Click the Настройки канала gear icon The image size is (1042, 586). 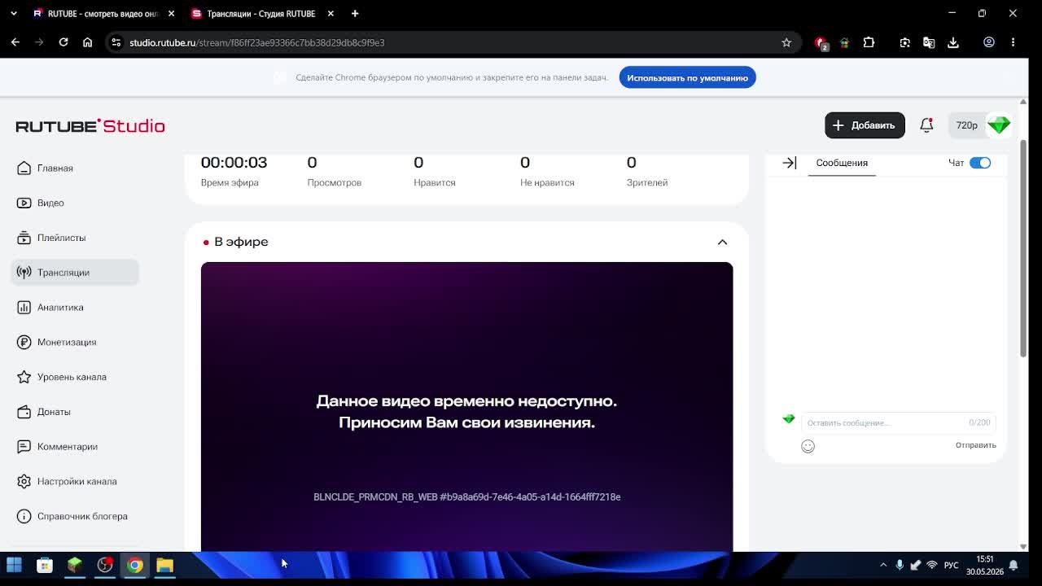coord(24,481)
